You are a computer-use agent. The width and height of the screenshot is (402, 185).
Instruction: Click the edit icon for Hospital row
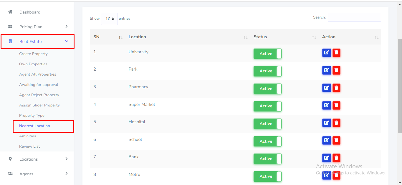pyautogui.click(x=327, y=123)
